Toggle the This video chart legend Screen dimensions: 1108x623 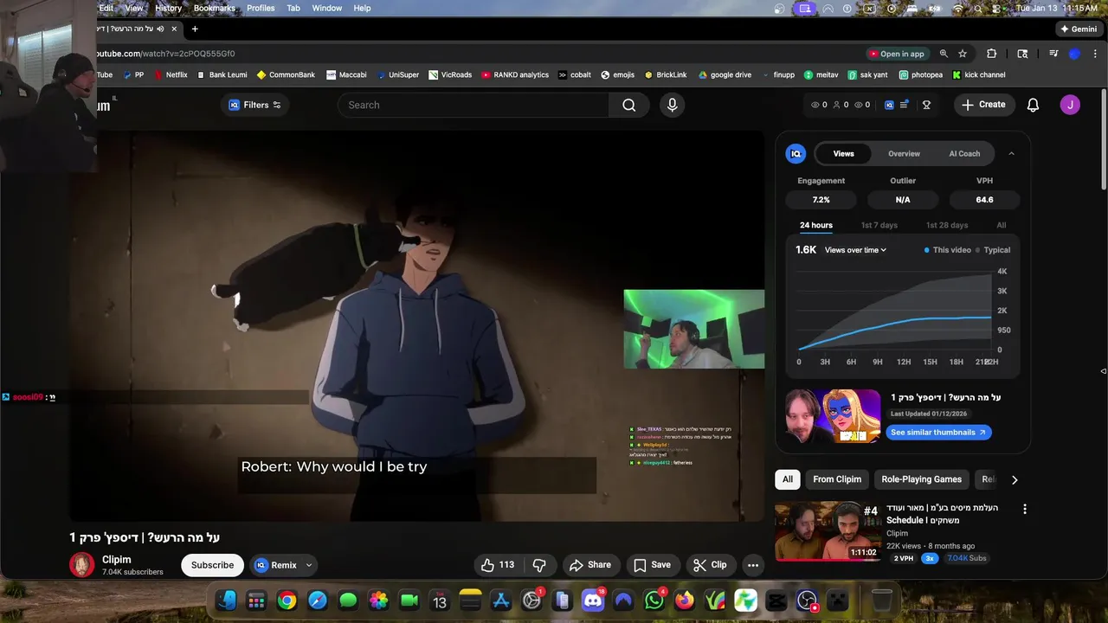(948, 250)
